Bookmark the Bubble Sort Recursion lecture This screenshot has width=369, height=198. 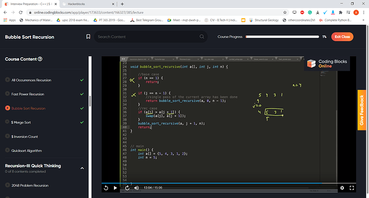click(x=88, y=37)
